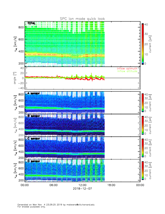Select the TOTAL panel label
Image resolution: width=165 pixels, height=214 pixels.
pos(31,24)
